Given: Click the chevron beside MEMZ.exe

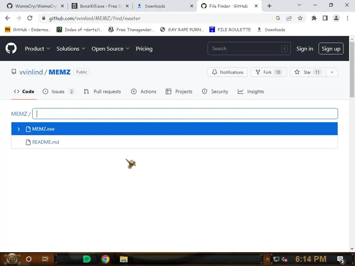Looking at the screenshot, I should click(x=19, y=129).
